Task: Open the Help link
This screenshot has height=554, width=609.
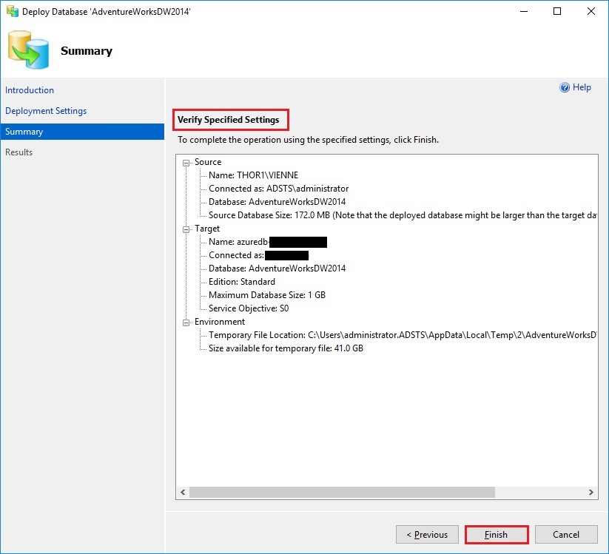Action: pyautogui.click(x=582, y=87)
